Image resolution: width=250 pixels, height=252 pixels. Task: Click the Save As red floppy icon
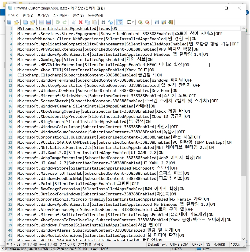48,22
